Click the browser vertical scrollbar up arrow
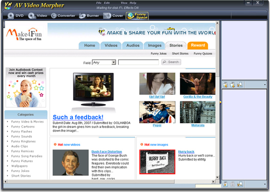Screen dimensions: 270x192 click(x=218, y=23)
